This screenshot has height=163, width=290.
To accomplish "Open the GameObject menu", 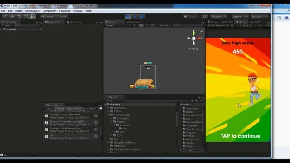I will 32,11.
